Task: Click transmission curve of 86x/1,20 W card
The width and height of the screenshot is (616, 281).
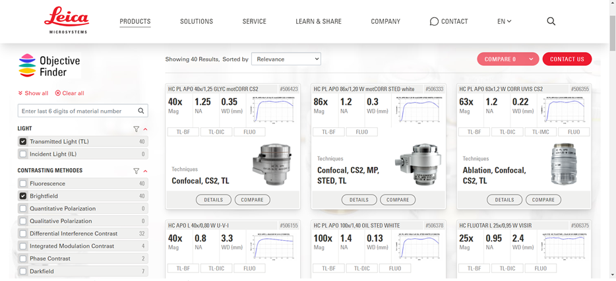Action: pos(419,110)
